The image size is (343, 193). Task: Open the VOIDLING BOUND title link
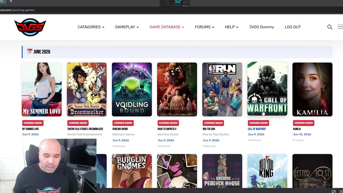pos(120,129)
